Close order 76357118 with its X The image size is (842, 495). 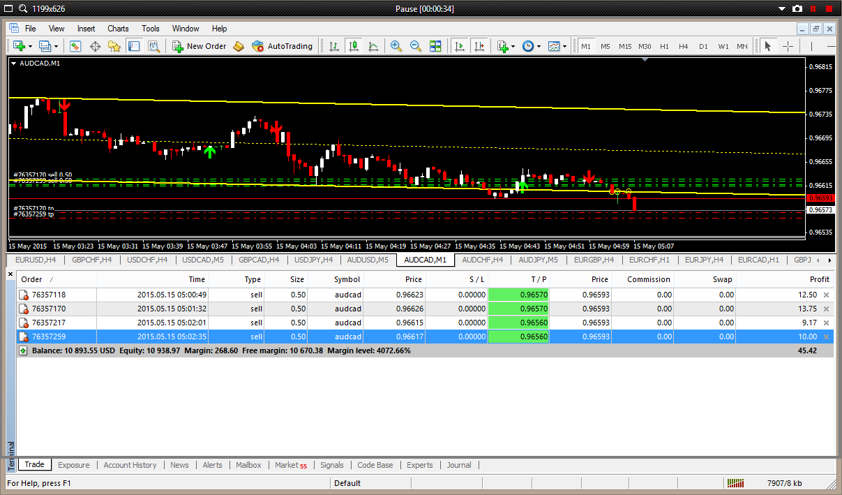(x=827, y=295)
